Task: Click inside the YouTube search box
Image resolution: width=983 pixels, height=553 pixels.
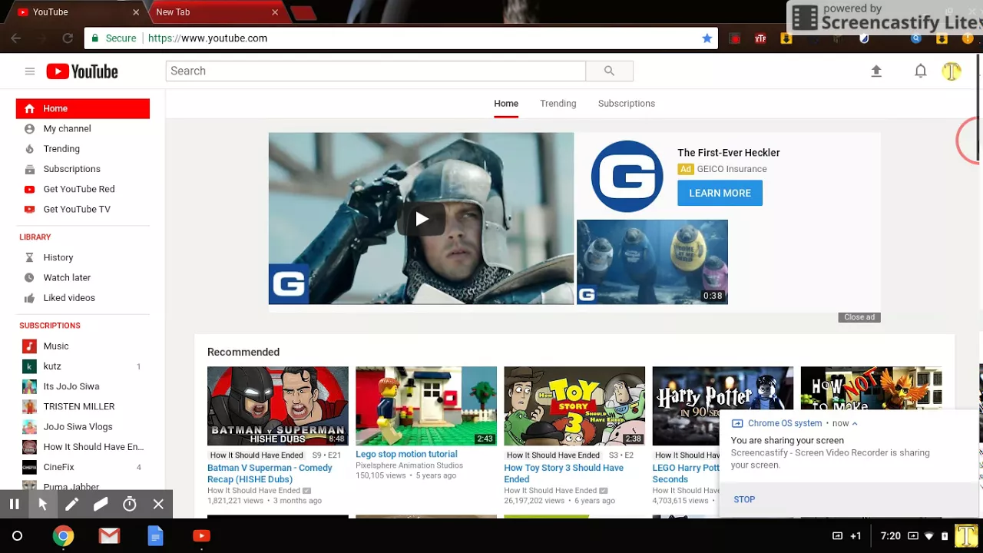Action: click(376, 71)
